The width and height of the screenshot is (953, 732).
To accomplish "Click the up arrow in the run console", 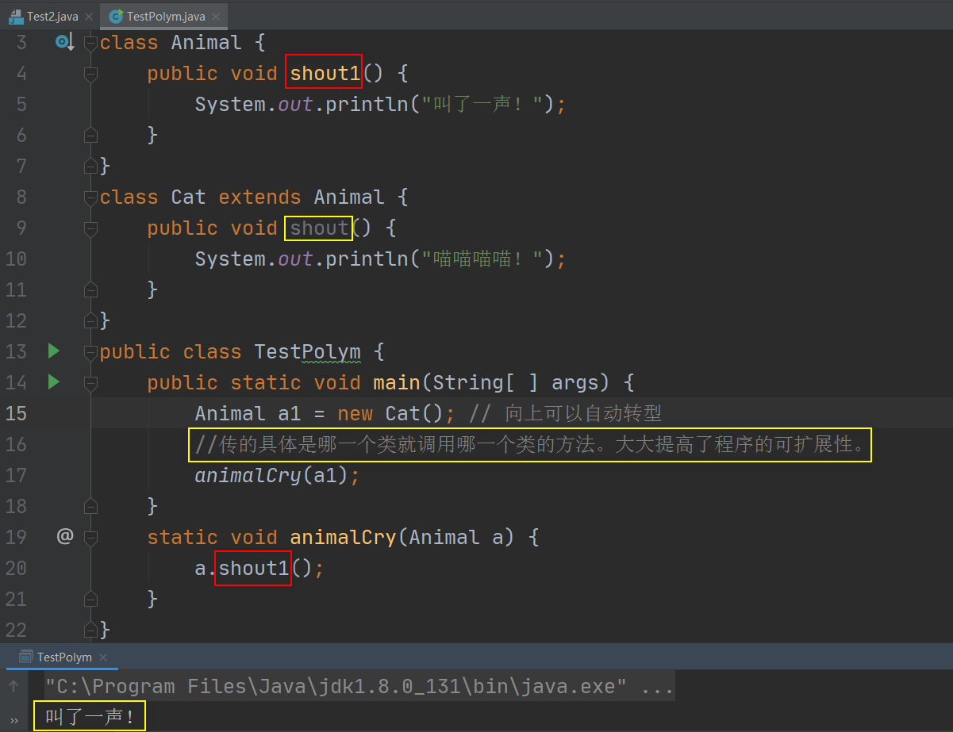I will (13, 687).
